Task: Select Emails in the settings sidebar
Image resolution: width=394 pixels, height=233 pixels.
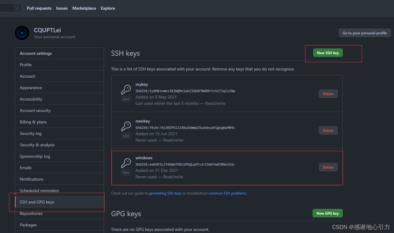Action: point(26,167)
